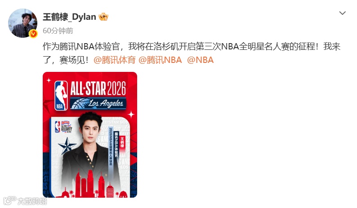
Task: Click the navy star emblem on poster
Action: (x=67, y=146)
